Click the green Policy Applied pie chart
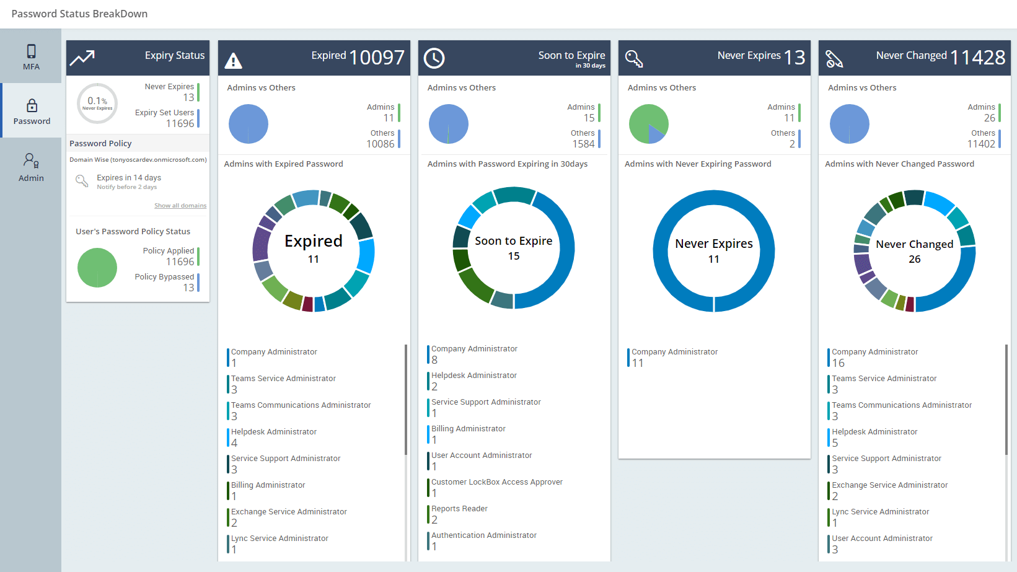Screen dimensions: 1017x572 [97, 267]
